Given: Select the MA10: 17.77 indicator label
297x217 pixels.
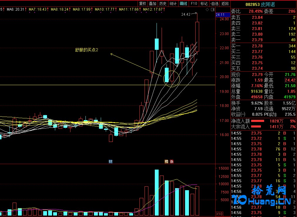Looking at the screenshot, I should (x=105, y=9).
